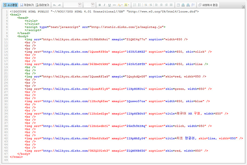This screenshot has height=165, width=247.
Task: Click the increase indent icon
Action: (151, 5)
